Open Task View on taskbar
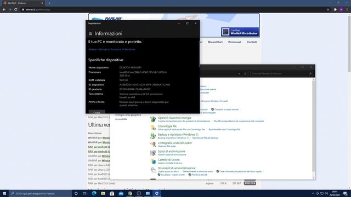The image size is (351, 197). [85, 193]
